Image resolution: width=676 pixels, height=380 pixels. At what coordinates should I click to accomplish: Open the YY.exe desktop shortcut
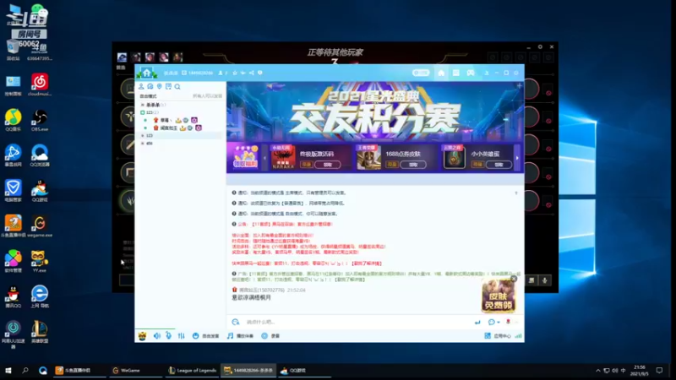click(x=40, y=261)
